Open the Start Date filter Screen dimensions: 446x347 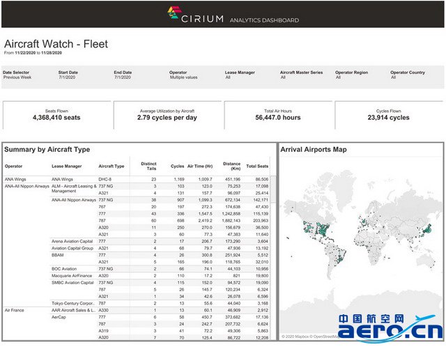[x=68, y=75]
